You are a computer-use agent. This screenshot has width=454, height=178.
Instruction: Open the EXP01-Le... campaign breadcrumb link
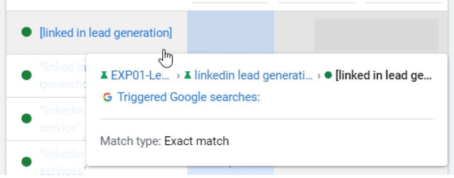(140, 76)
